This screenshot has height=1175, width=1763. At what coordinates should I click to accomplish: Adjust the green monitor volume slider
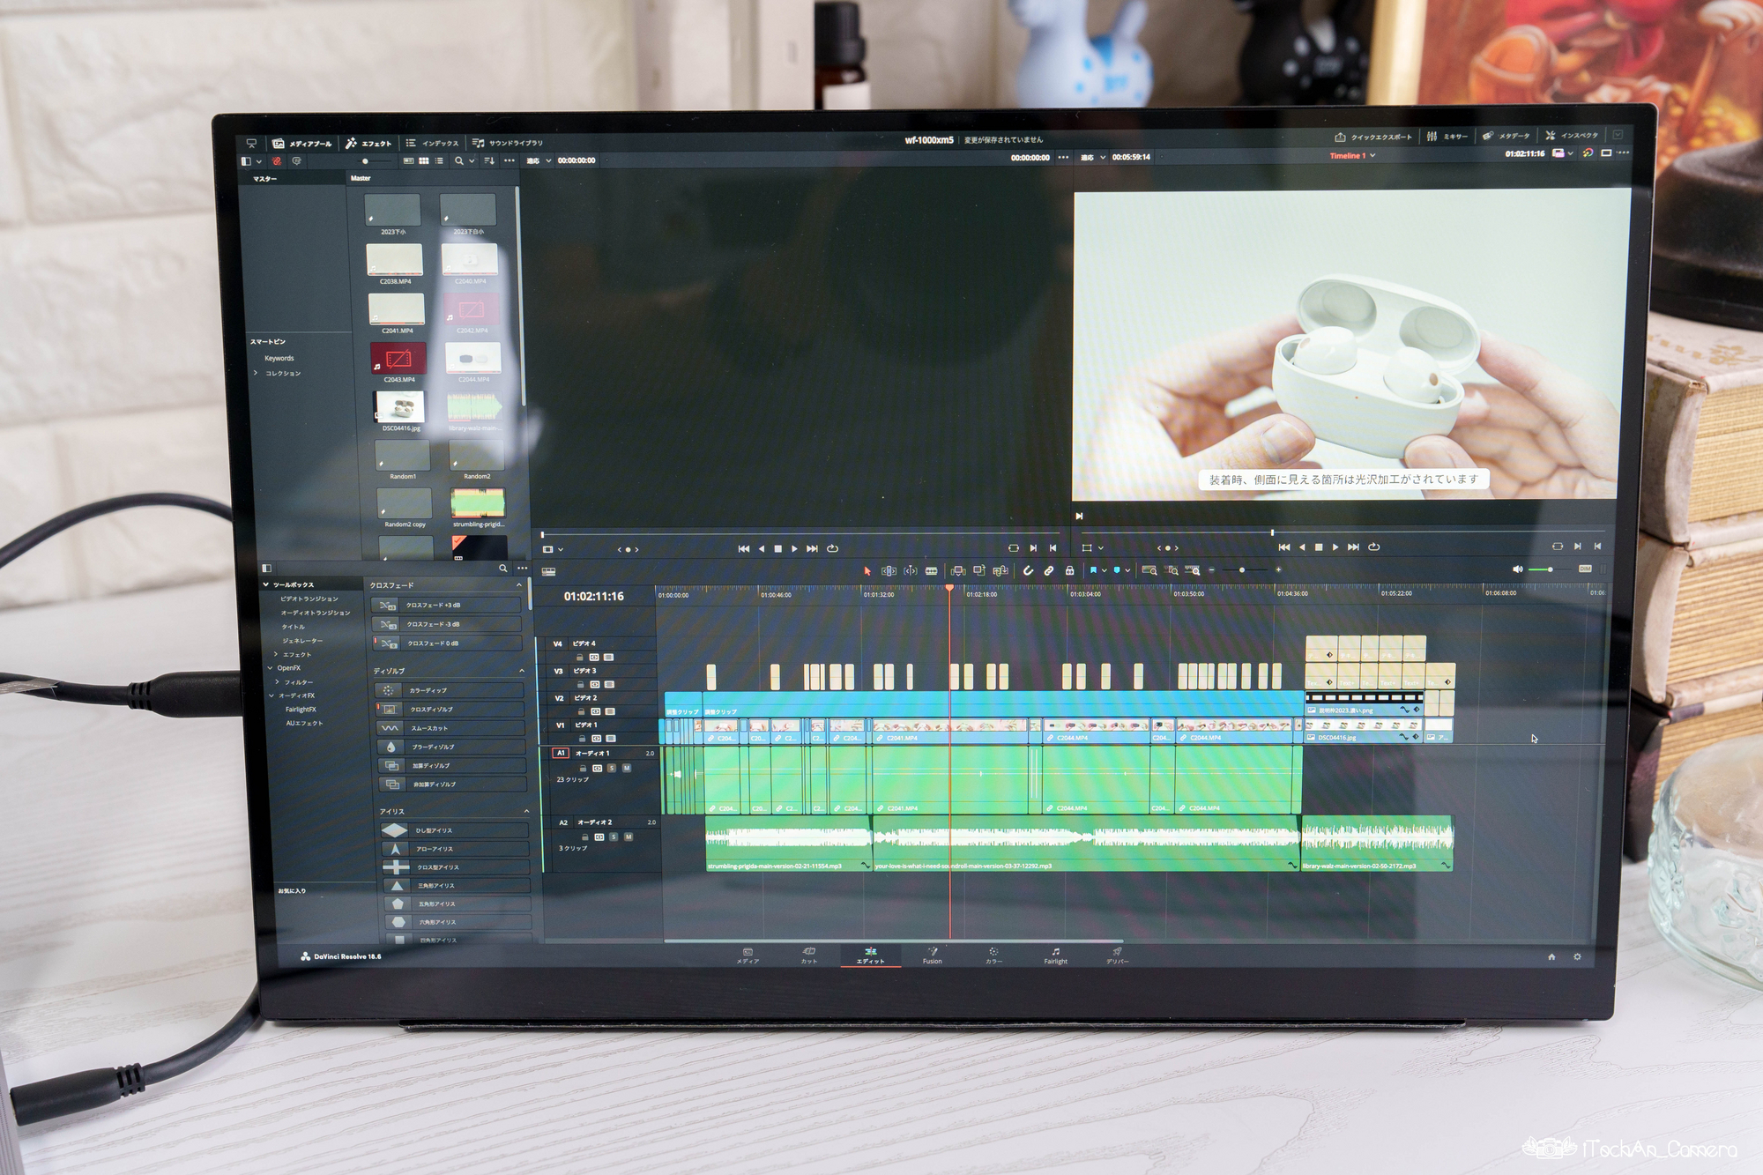[x=1551, y=569]
